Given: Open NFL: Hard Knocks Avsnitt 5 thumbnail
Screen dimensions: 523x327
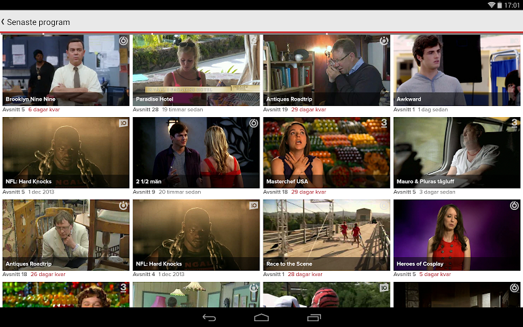Looking at the screenshot, I should tap(66, 152).
